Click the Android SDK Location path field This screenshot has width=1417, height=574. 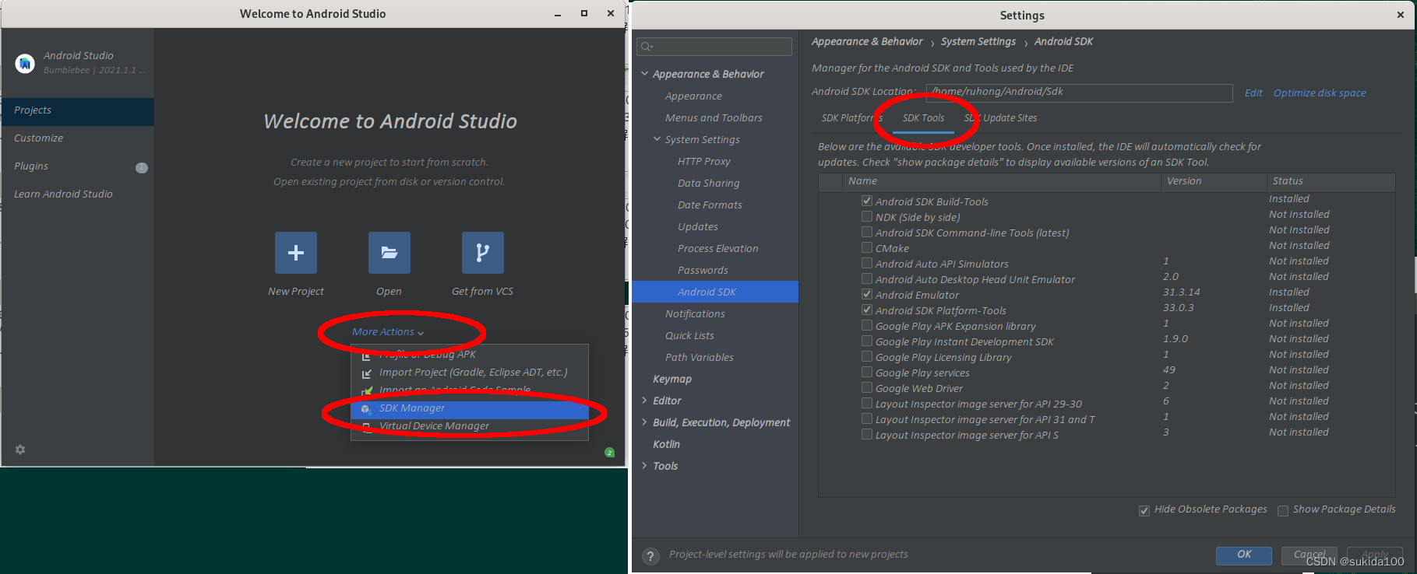(x=1079, y=93)
